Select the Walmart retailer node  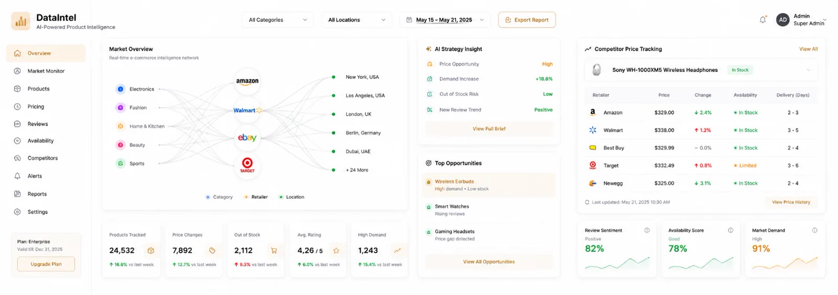coord(247,110)
